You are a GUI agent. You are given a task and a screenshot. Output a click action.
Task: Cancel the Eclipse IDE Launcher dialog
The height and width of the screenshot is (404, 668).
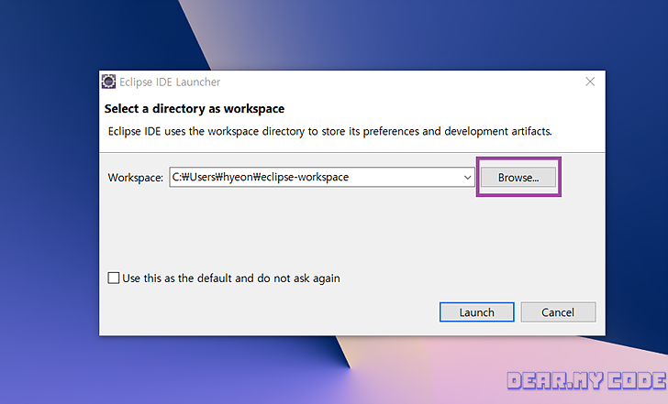tap(558, 312)
